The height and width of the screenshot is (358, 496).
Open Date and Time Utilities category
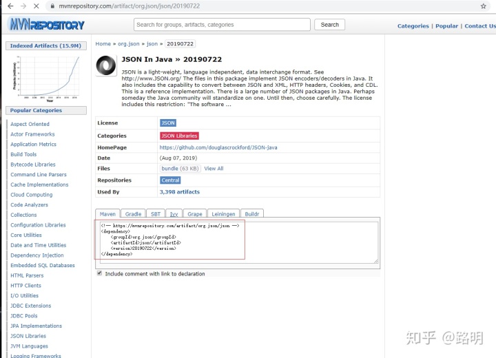click(x=39, y=245)
